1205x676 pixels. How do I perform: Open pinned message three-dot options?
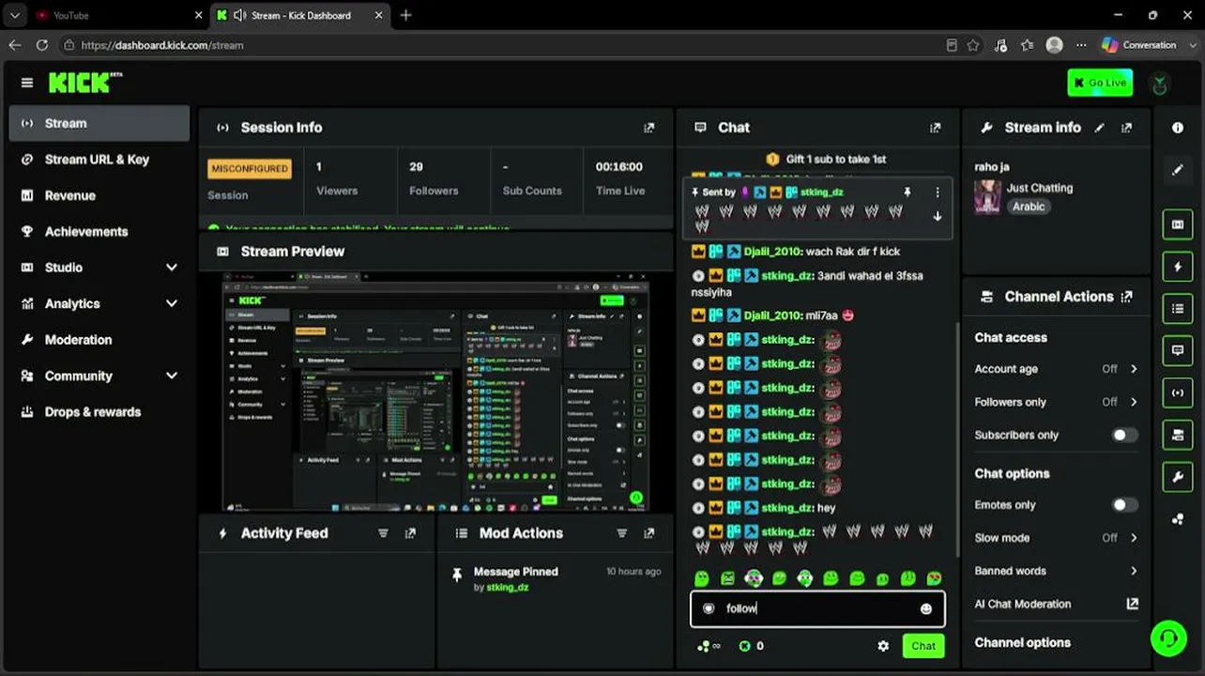[x=937, y=192]
